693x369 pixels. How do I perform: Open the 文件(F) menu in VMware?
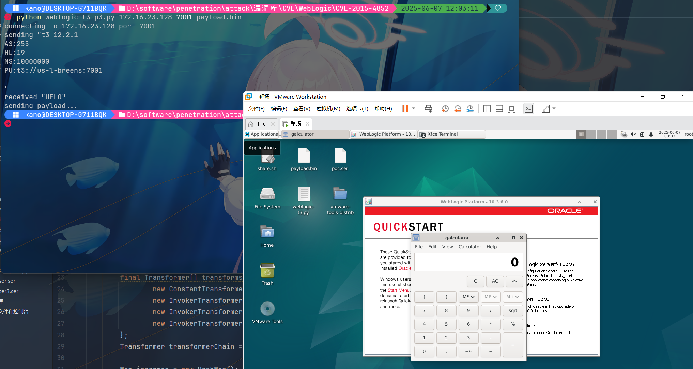256,109
